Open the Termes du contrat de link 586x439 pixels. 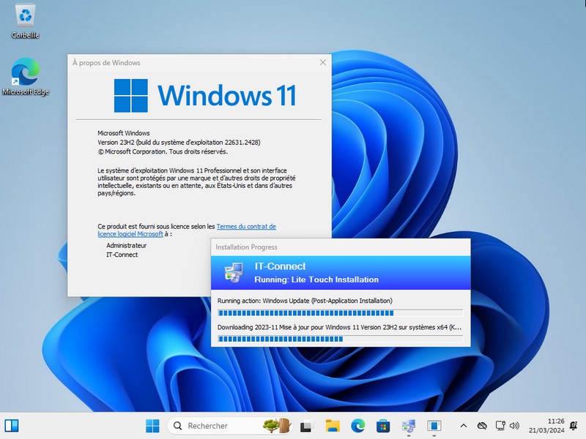tap(246, 226)
